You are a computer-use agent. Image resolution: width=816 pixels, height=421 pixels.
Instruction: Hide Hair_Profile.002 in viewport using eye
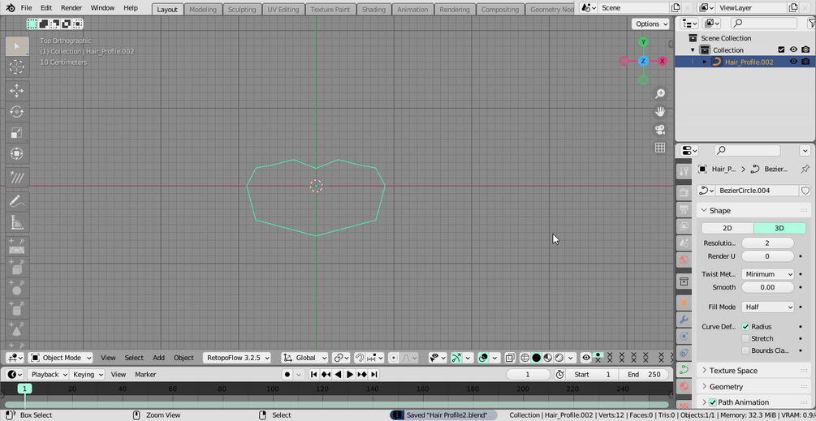point(793,62)
